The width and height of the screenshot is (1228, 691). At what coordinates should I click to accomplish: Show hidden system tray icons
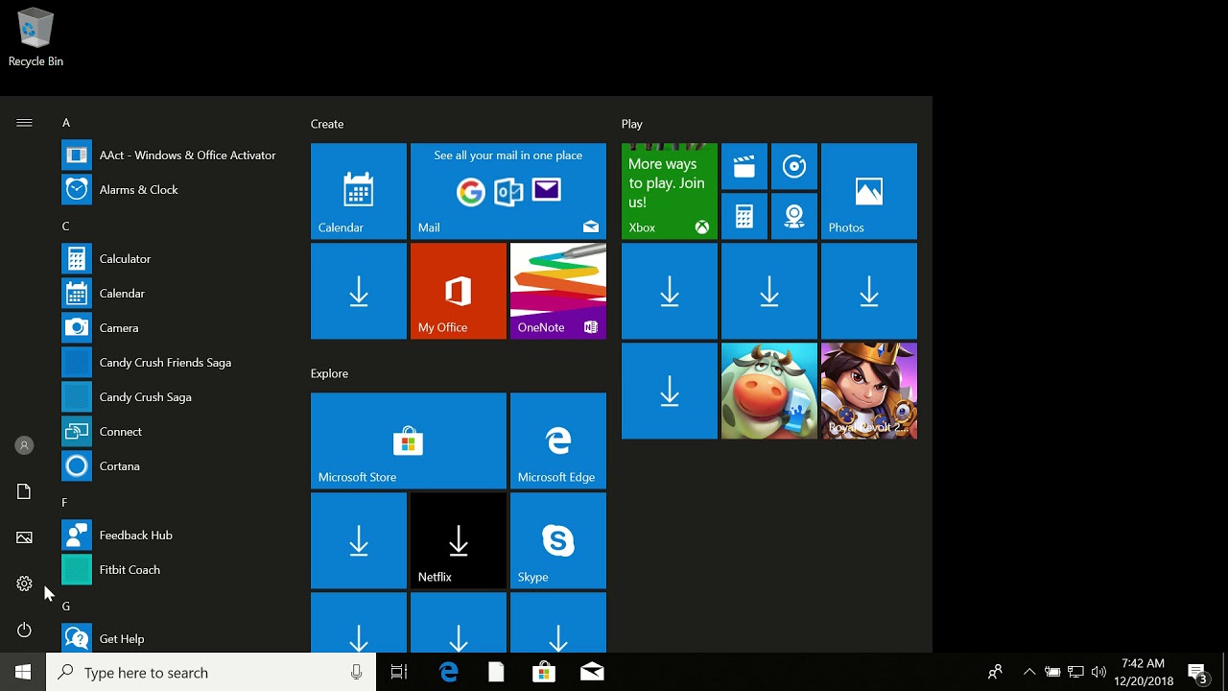tap(1029, 673)
